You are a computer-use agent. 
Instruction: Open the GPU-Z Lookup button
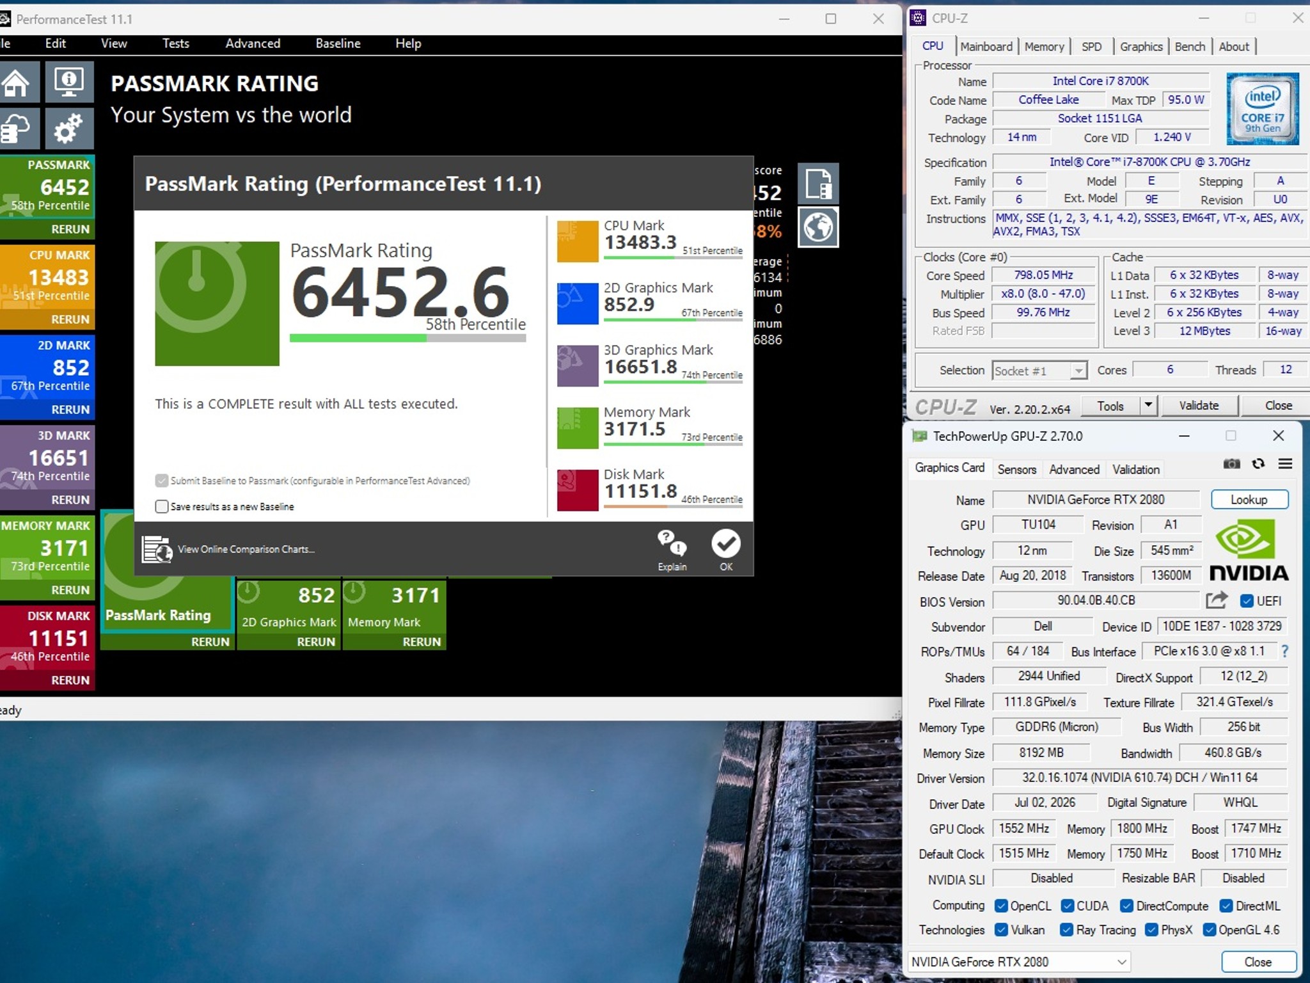pos(1249,500)
